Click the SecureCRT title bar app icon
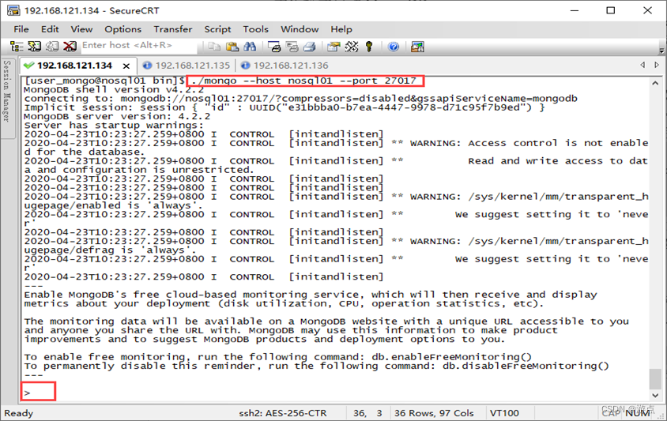Screen dimensions: 667x421 pos(13,10)
